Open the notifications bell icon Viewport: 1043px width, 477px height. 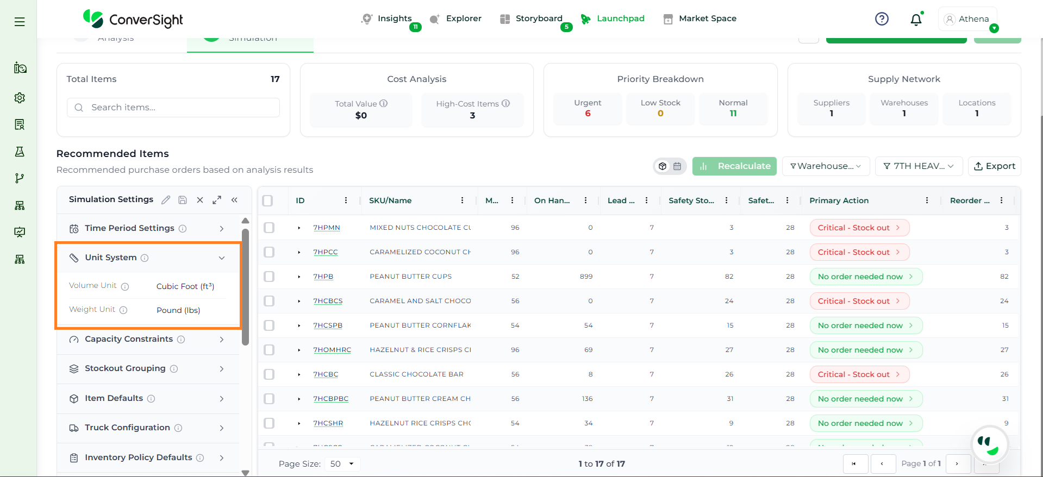[916, 20]
